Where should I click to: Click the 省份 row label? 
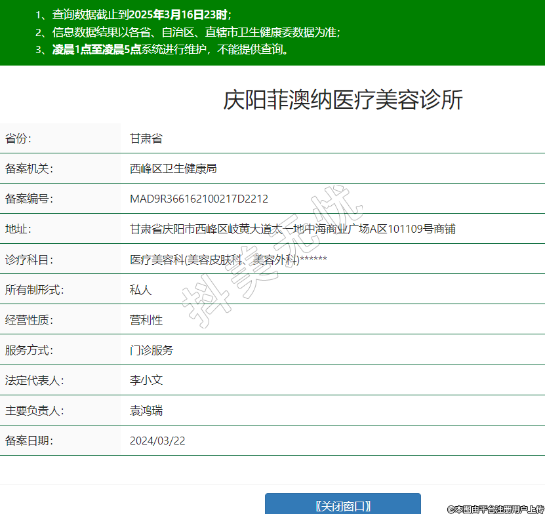coord(18,138)
